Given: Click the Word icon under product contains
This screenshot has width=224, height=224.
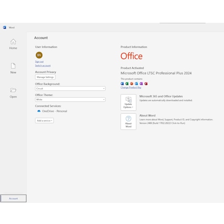Looking at the screenshot, I should [122, 84].
